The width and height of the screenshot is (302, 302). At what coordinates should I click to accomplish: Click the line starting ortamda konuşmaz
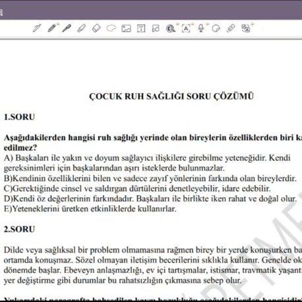[x=153, y=260]
